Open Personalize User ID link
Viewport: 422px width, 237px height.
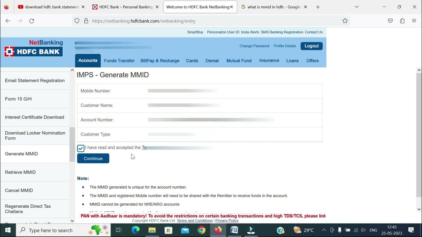click(223, 32)
